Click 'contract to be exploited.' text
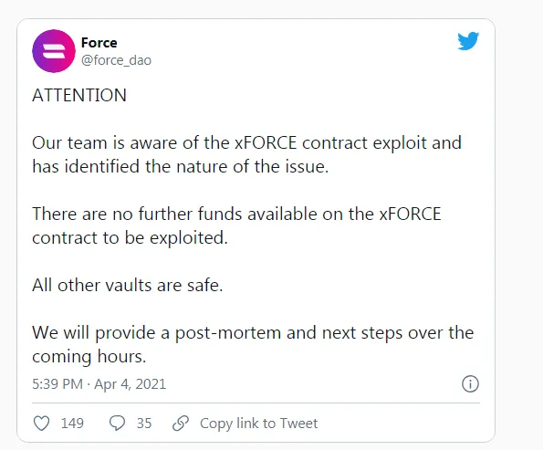This screenshot has height=450, width=543. pos(130,237)
